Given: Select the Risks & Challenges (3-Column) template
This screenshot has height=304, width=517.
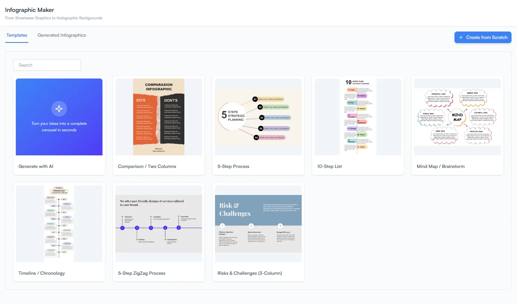Looking at the screenshot, I should pos(258,224).
